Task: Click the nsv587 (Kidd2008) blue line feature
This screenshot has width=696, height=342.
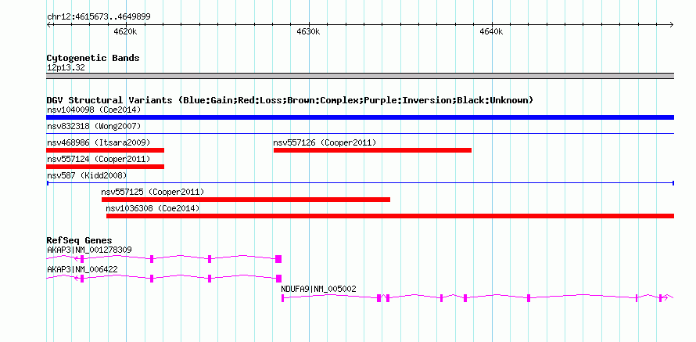Action: 360,183
